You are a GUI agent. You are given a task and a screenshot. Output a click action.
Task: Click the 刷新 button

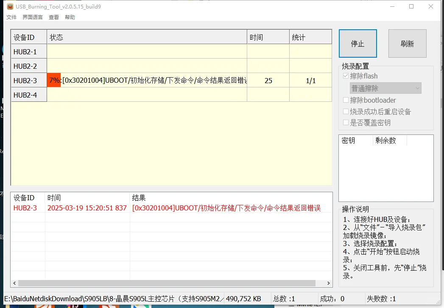click(x=407, y=44)
